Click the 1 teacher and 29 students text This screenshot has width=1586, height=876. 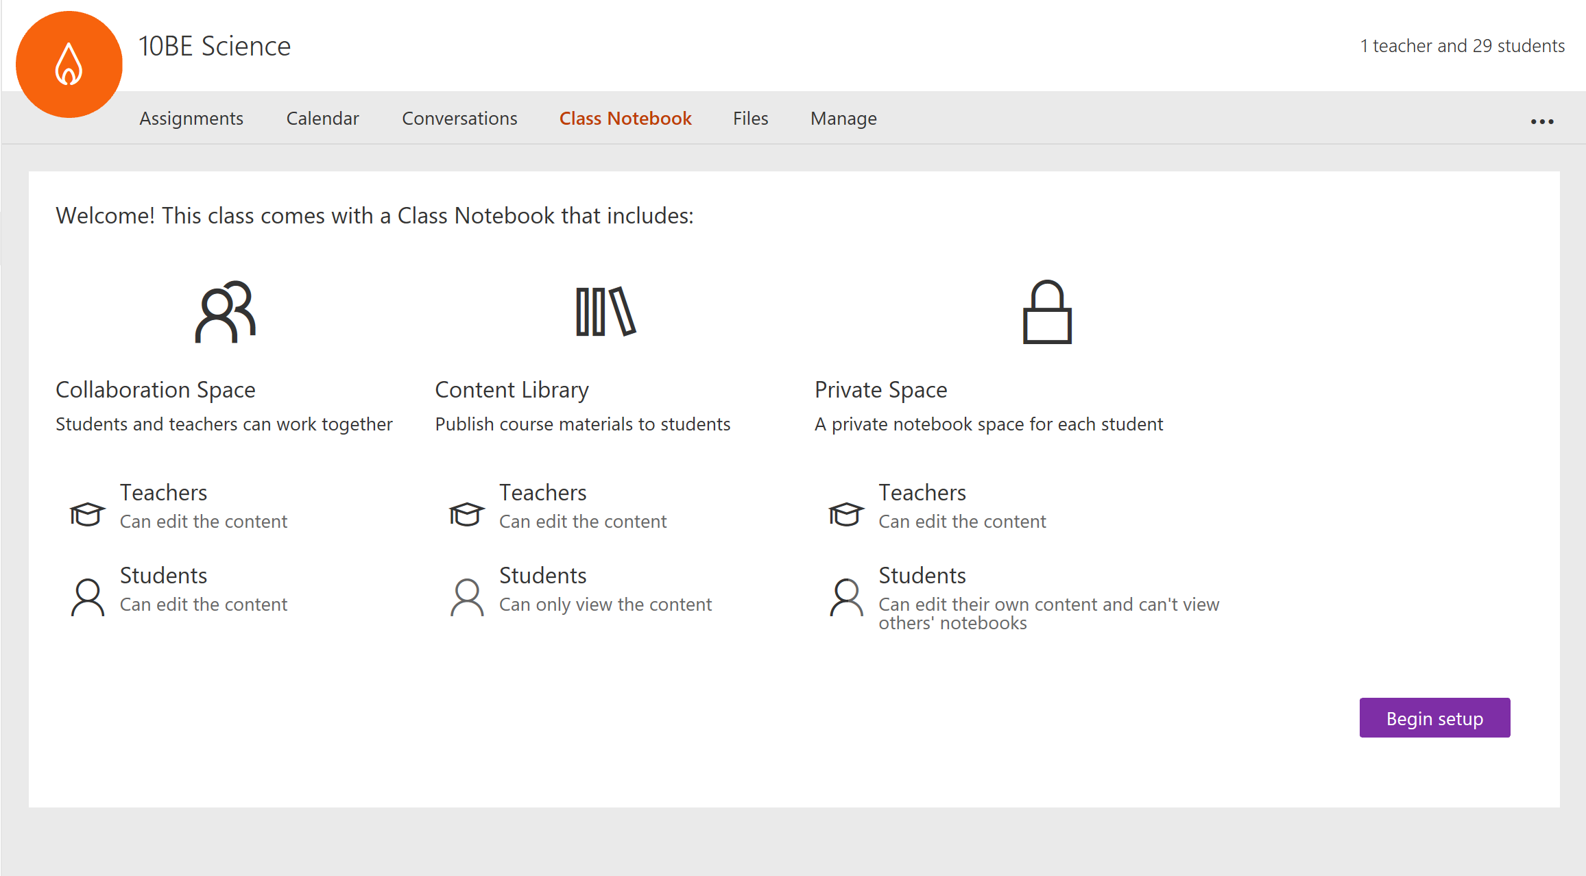tap(1462, 46)
